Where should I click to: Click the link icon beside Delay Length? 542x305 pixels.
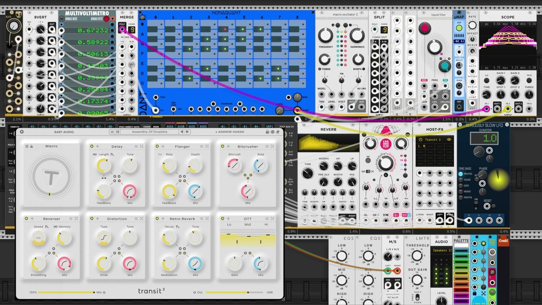(x=95, y=154)
